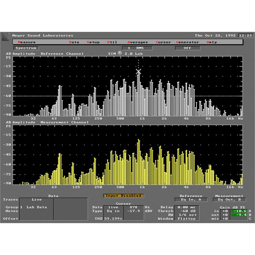Open the Help menu

212,42
